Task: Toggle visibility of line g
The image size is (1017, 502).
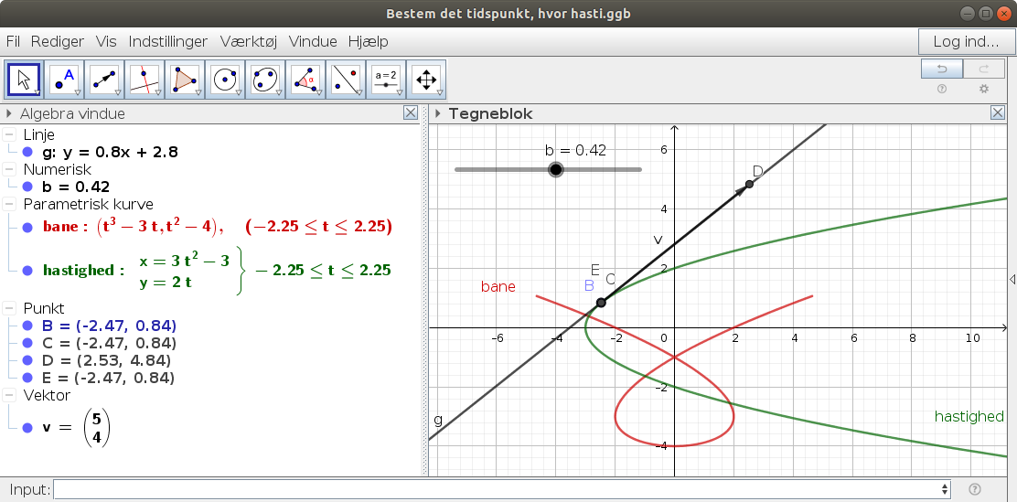Action: (27, 153)
